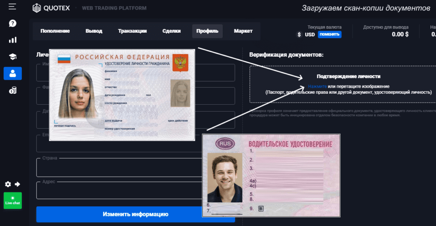
Task: Open the Транзакции tab
Action: click(x=132, y=31)
